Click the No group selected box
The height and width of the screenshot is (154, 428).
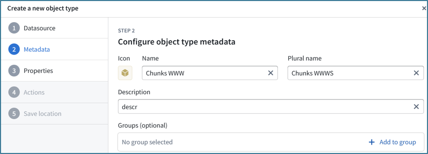(271, 142)
